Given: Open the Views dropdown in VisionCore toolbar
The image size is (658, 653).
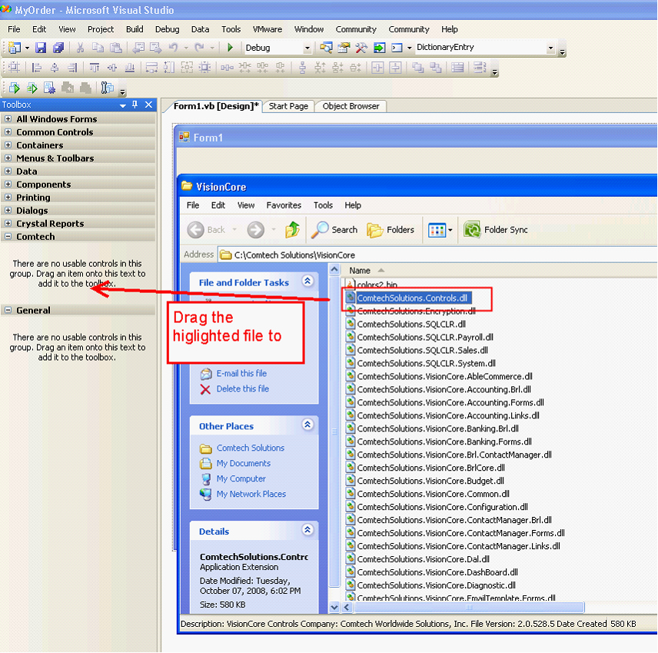Looking at the screenshot, I should [x=450, y=230].
